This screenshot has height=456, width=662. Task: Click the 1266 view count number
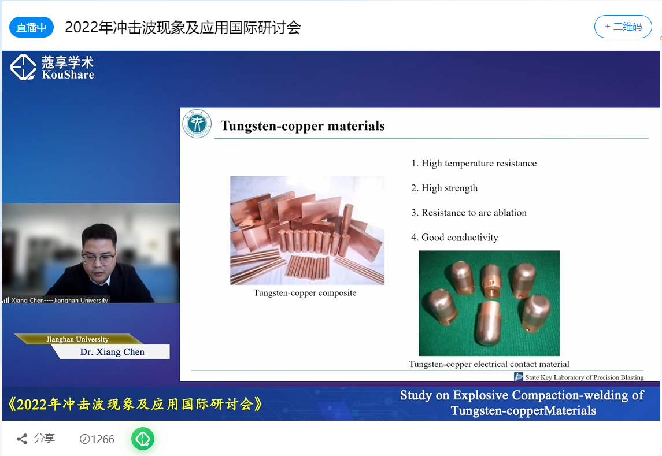click(103, 439)
